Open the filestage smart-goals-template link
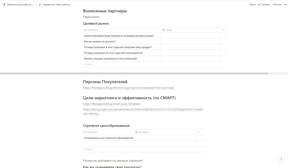The image size is (288, 168). click(x=111, y=104)
